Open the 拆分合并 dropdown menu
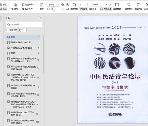This screenshot has height=126, width=148. click(x=28, y=9)
